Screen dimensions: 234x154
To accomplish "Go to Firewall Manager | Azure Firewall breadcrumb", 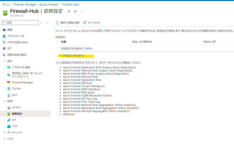I will 36,4.
